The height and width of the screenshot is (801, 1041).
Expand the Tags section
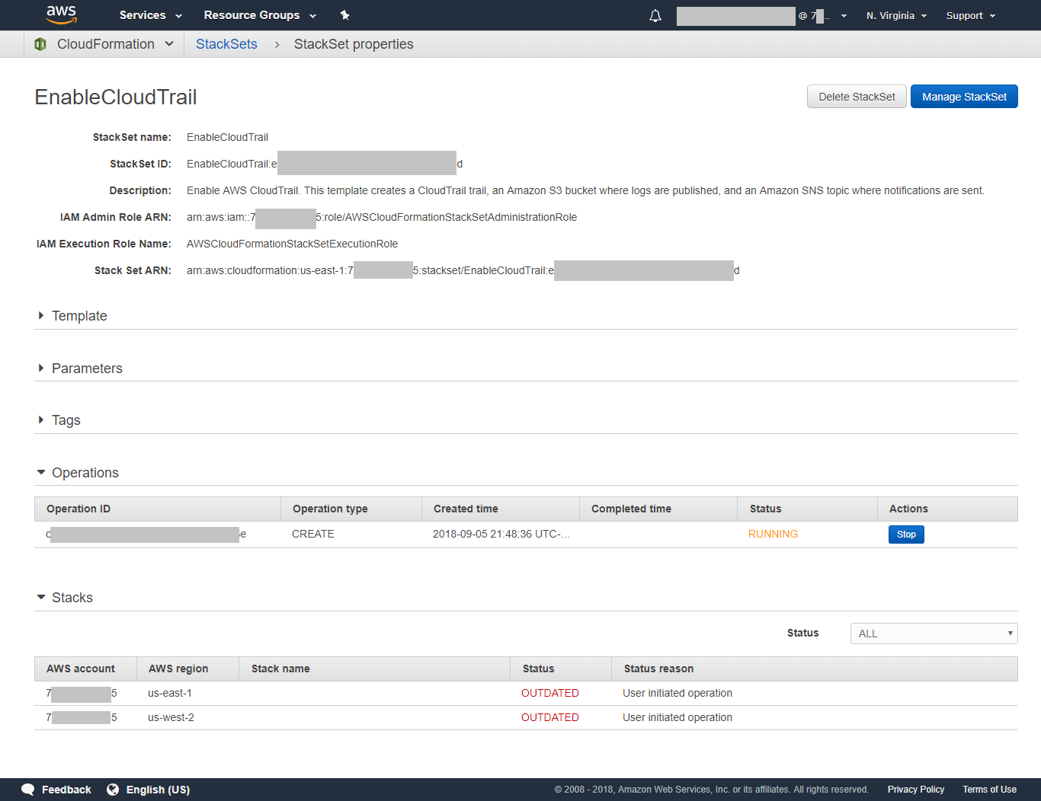click(59, 420)
